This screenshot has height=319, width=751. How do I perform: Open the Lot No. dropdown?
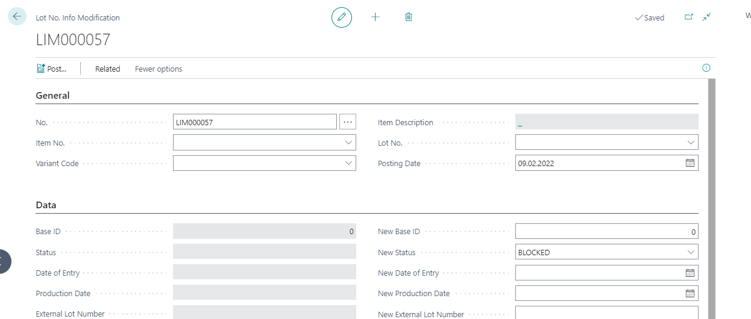point(691,143)
